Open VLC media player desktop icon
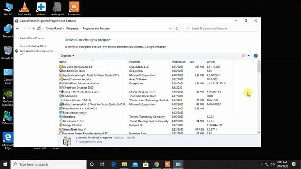Screen dimensions: 301x169 [x=24, y=9]
